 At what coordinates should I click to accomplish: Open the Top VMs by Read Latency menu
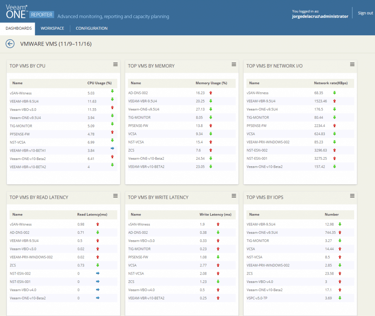point(115,196)
